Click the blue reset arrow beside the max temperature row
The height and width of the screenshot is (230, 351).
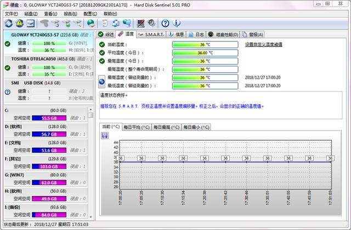tap(101, 81)
